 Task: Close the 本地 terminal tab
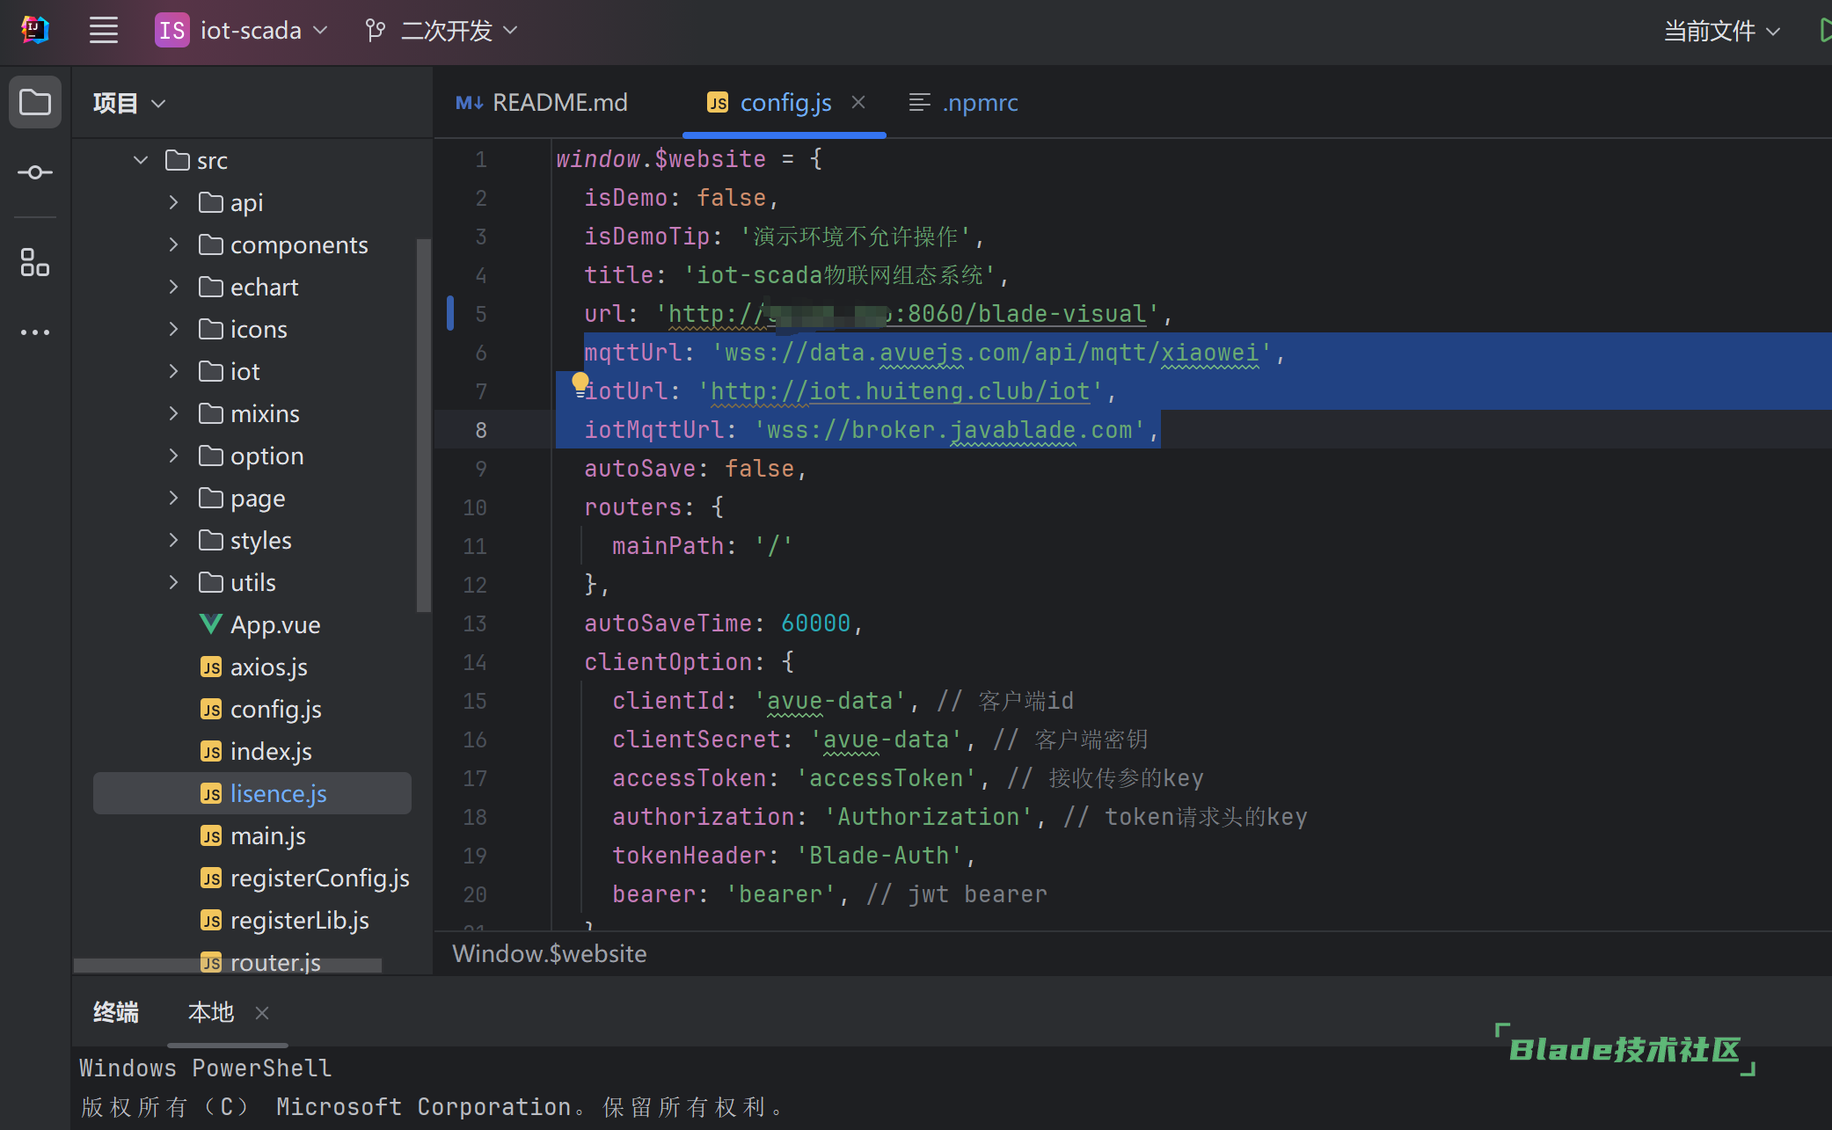point(262,1013)
